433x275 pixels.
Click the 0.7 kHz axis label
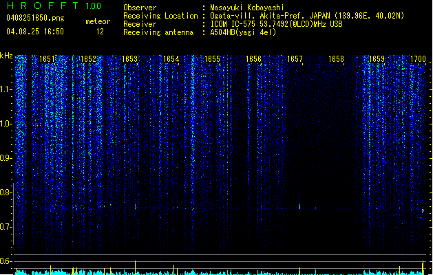6,227
